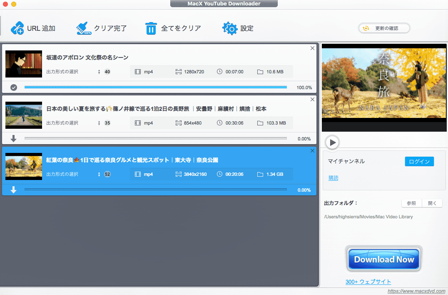This screenshot has height=295, width=448.
Task: Click the URL 追加 cloud icon
Action: [17, 28]
